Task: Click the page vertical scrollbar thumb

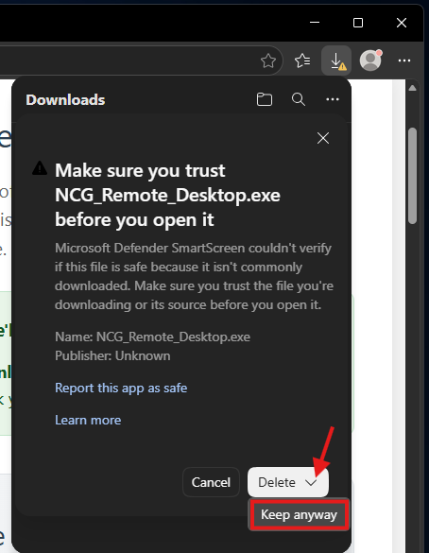Action: click(412, 176)
